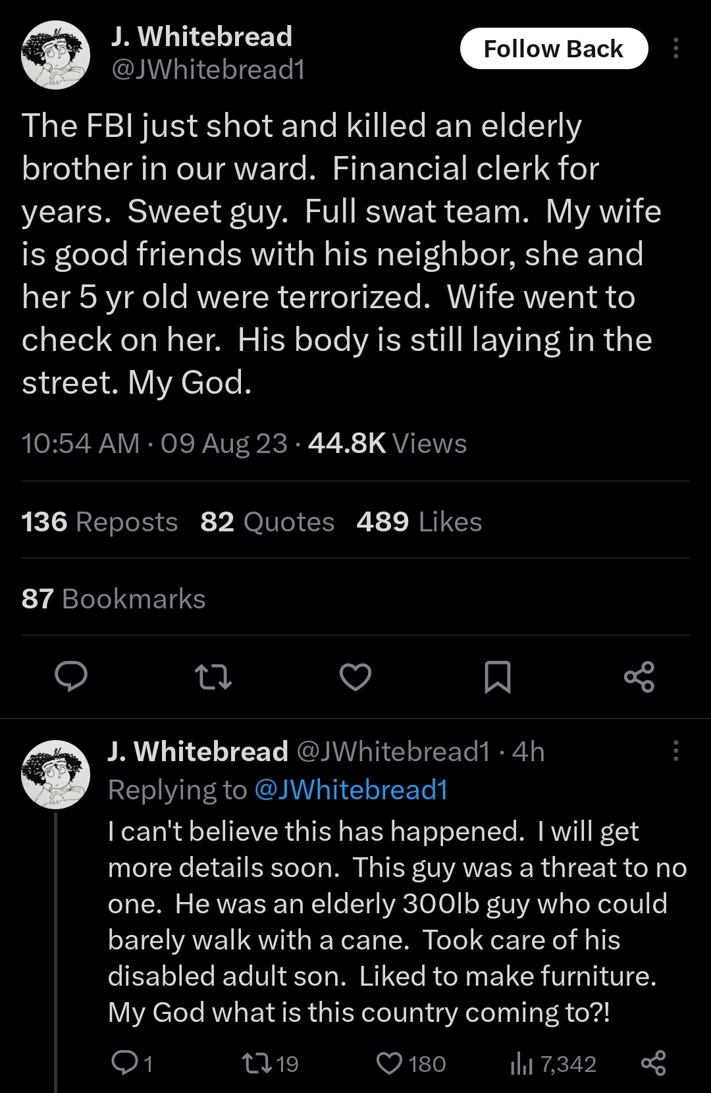711x1093 pixels.
Task: Repost the main tweet
Action: (213, 677)
